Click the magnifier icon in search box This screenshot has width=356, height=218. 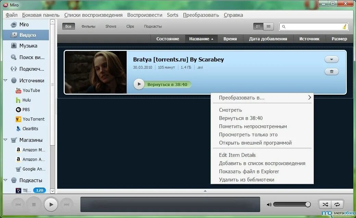(283, 27)
